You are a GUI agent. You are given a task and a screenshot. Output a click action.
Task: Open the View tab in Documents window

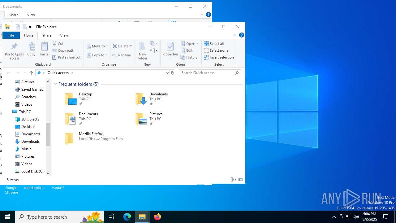tap(31, 15)
